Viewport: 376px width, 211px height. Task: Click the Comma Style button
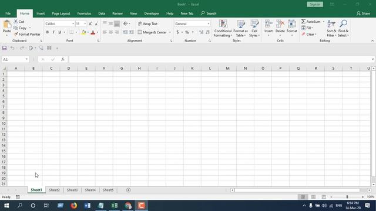click(193, 32)
